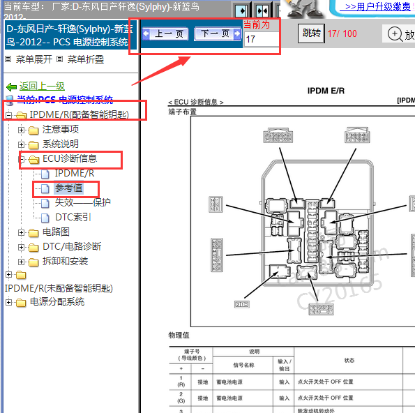Select the DTC/电路诊断 tree item label
Viewport: 415px width, 413px height.
(72, 246)
